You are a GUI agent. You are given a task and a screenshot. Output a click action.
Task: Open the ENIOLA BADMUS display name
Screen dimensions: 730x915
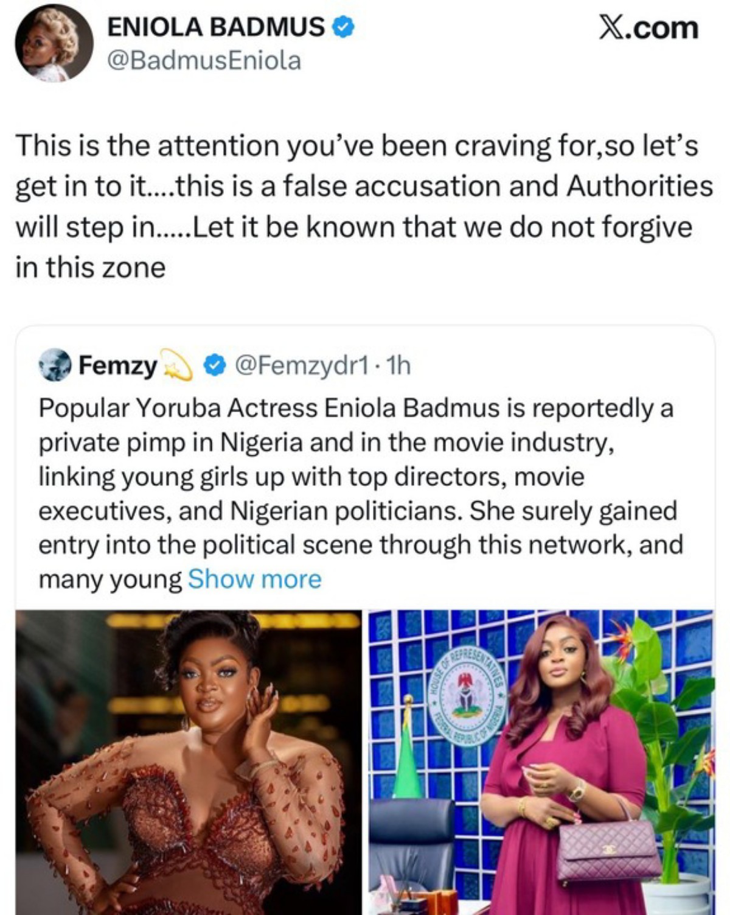click(216, 27)
